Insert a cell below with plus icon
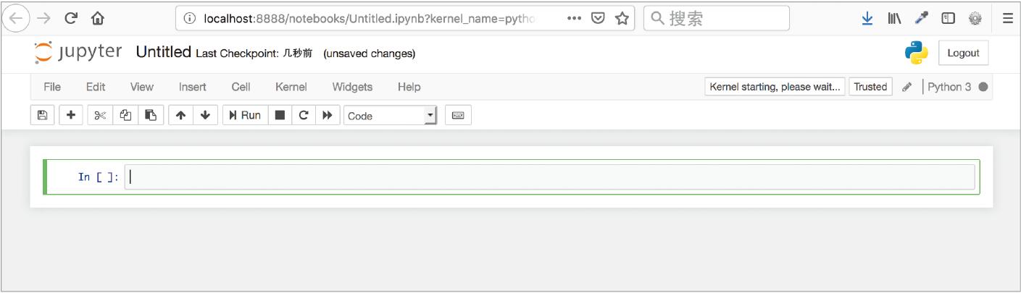1021x293 pixels. coord(70,115)
